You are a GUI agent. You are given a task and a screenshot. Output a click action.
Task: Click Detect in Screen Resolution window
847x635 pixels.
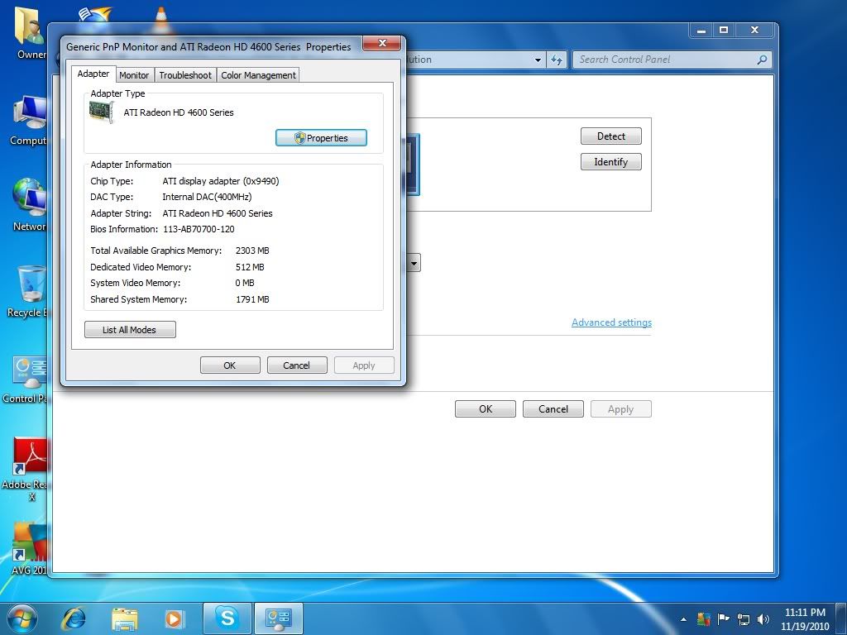click(611, 136)
